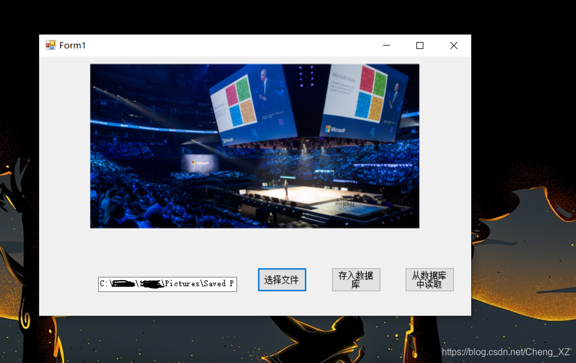Maximize the Form1 window
Viewport: 576px width, 363px height.
pyautogui.click(x=420, y=45)
